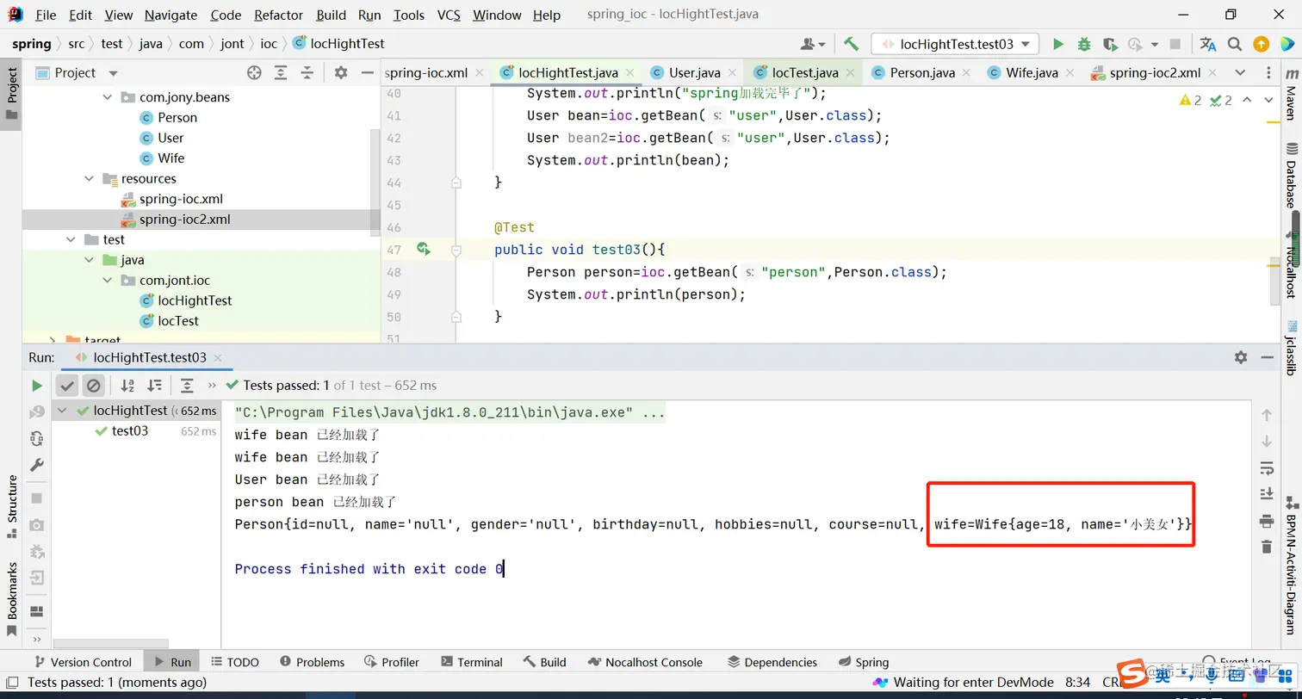The image size is (1302, 699).
Task: Switch to the Wife.java editor tab
Action: pyautogui.click(x=1031, y=73)
